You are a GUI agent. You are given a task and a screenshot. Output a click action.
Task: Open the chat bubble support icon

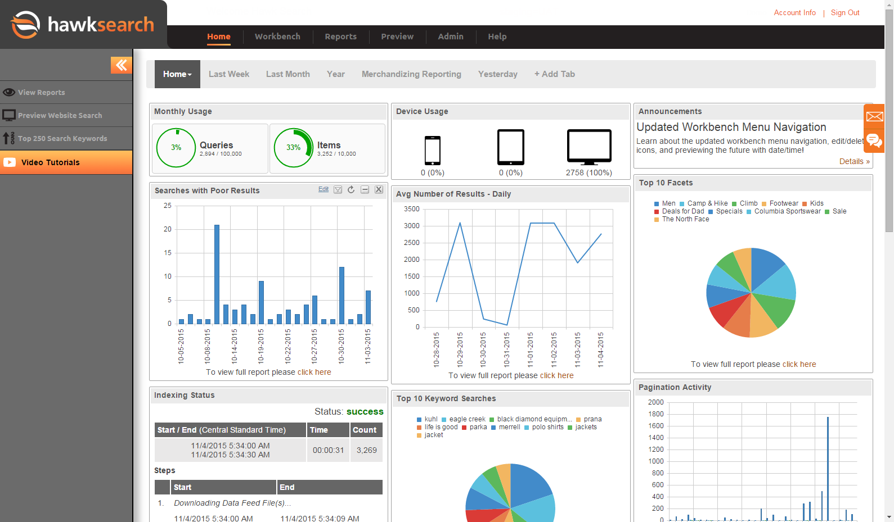[x=874, y=140]
